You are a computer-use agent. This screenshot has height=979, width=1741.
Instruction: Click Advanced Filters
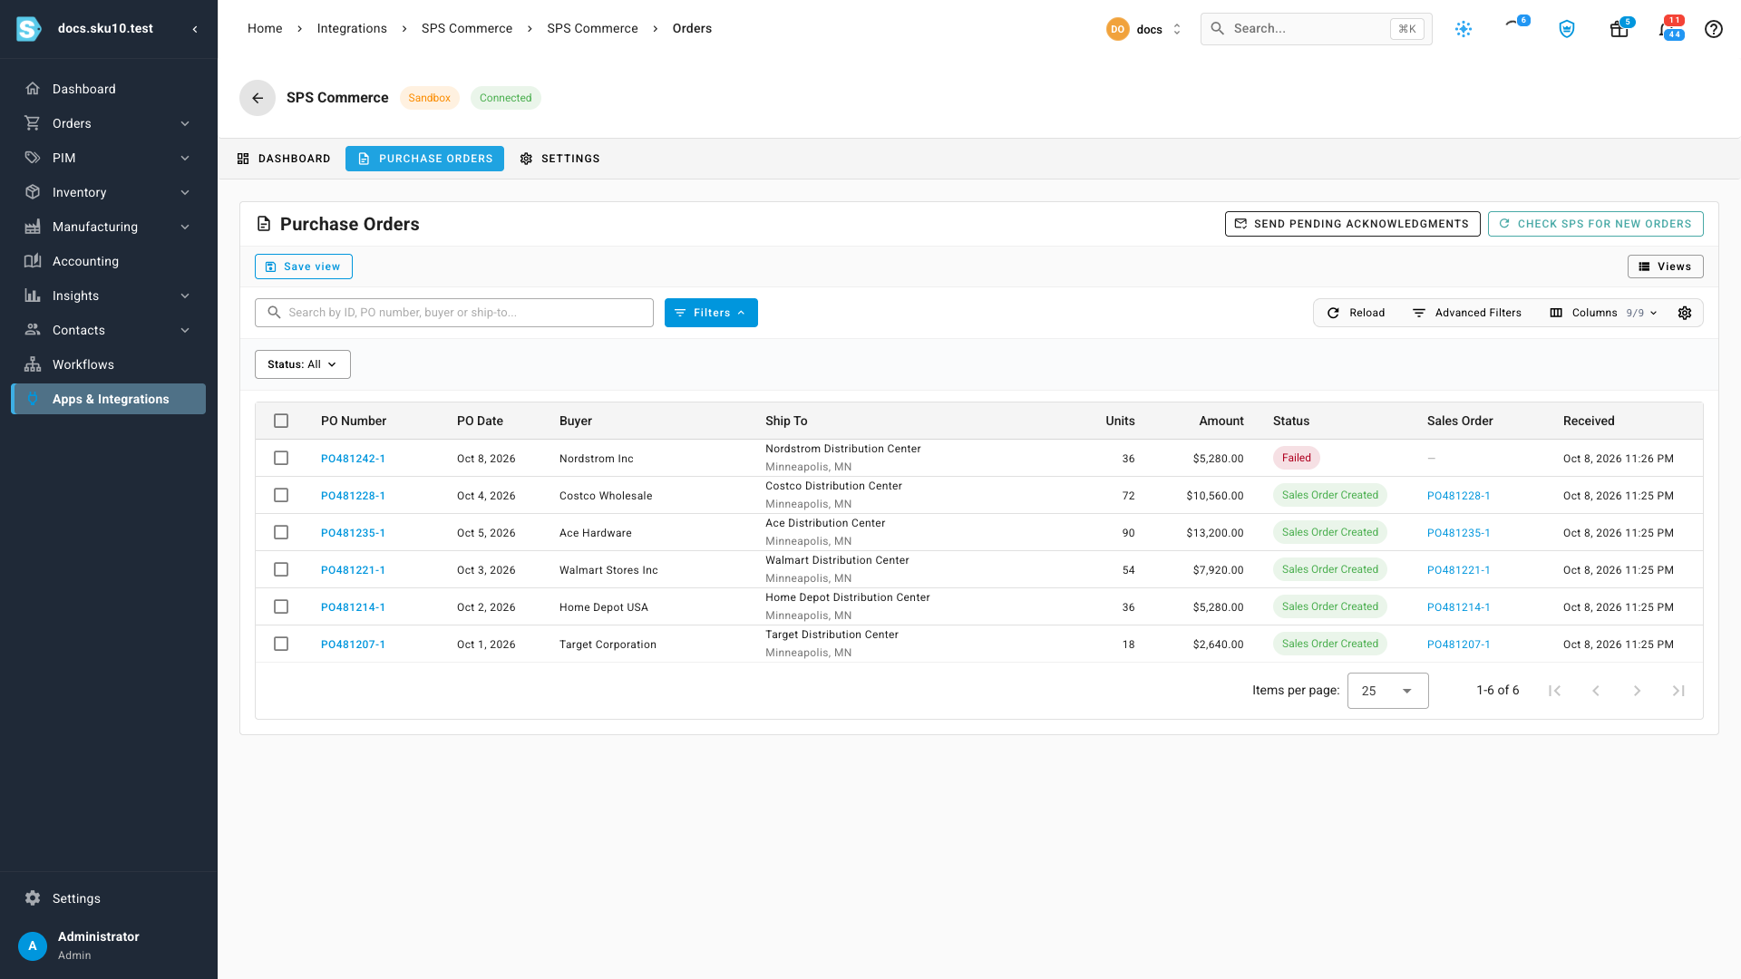[x=1467, y=313]
